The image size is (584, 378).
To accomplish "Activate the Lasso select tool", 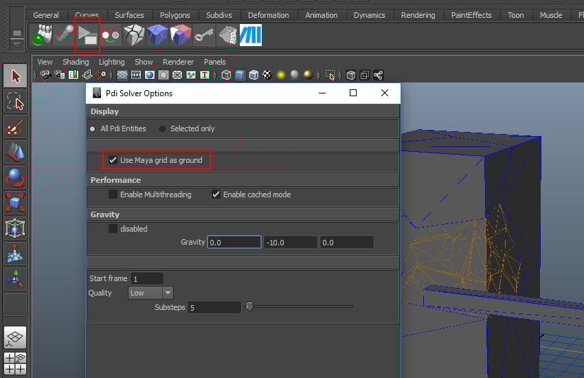I will pyautogui.click(x=15, y=102).
